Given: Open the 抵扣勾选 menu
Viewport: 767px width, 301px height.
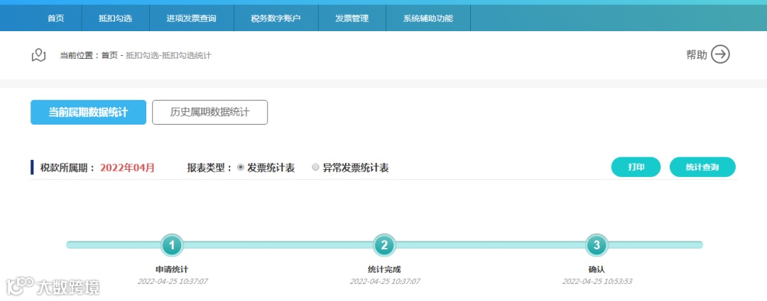Looking at the screenshot, I should point(116,18).
